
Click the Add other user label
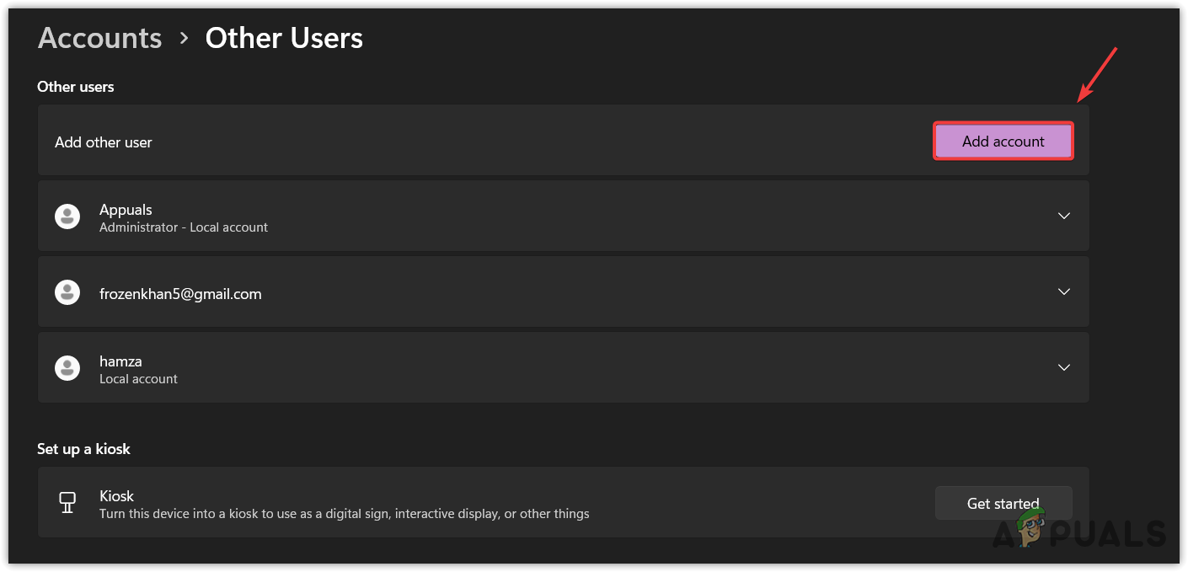click(x=104, y=142)
